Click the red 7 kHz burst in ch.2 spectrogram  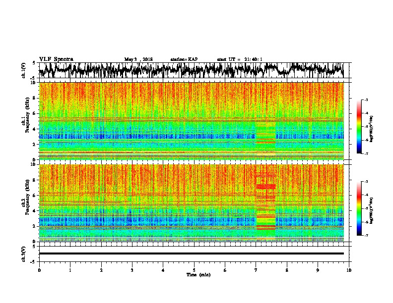265,187
